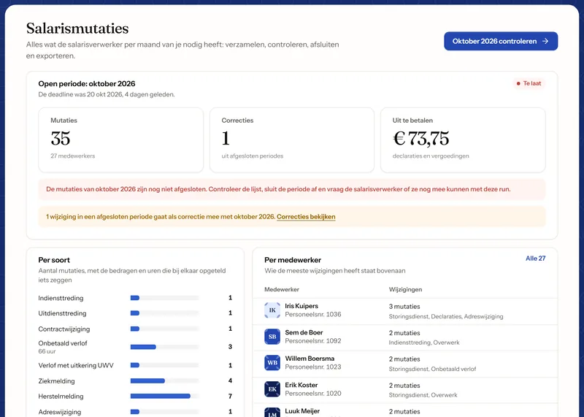Click the '3 mutaties' cell for Iris Kuipers
This screenshot has width=584, height=417.
click(x=404, y=307)
